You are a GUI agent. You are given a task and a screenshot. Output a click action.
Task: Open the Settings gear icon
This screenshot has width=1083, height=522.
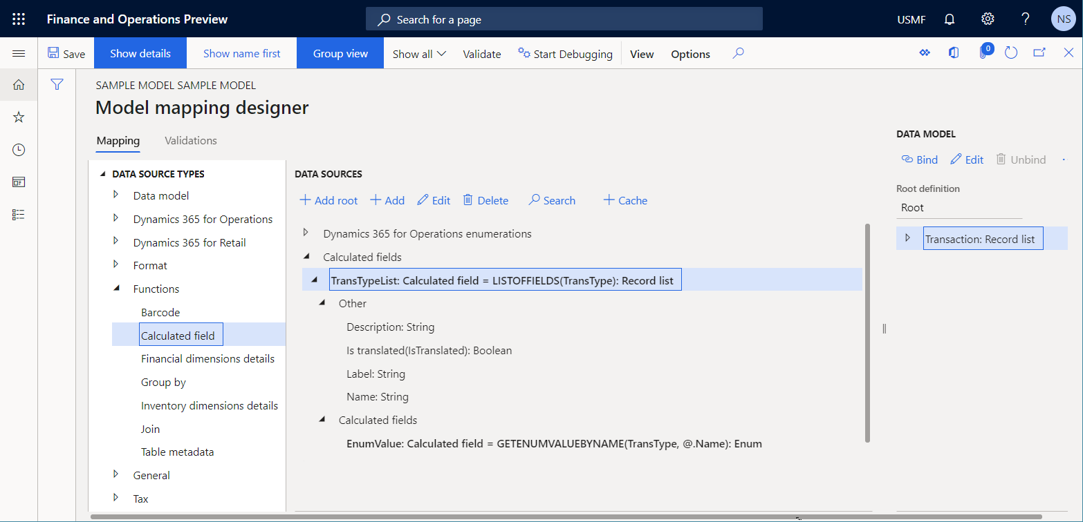point(988,19)
